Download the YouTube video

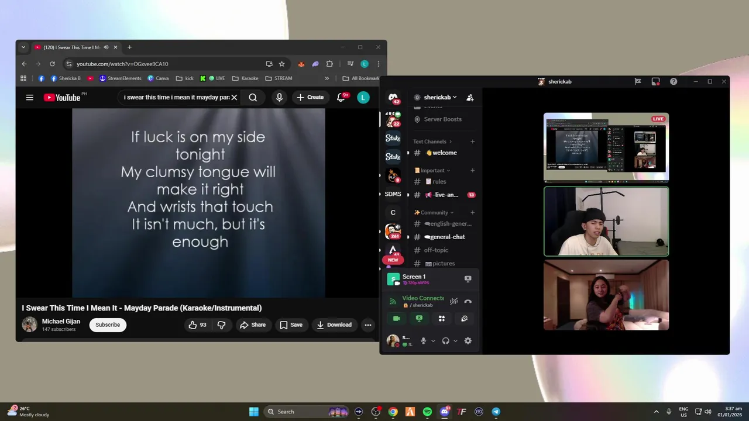[334, 325]
